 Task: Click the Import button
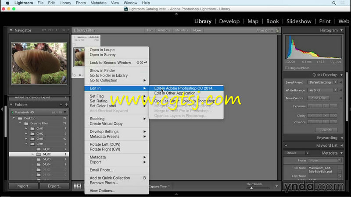click(x=23, y=186)
